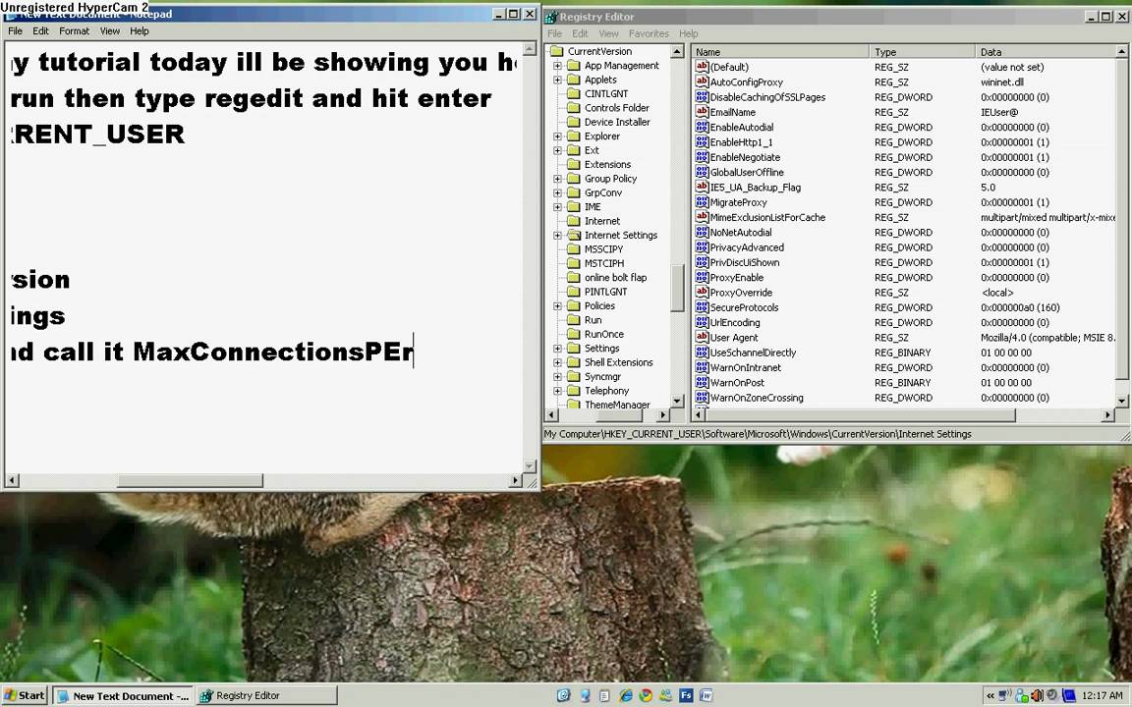Sort values by Data column header

(1046, 52)
